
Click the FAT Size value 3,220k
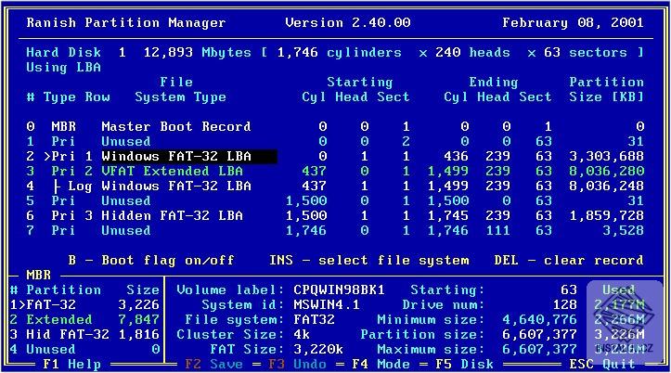pos(318,350)
